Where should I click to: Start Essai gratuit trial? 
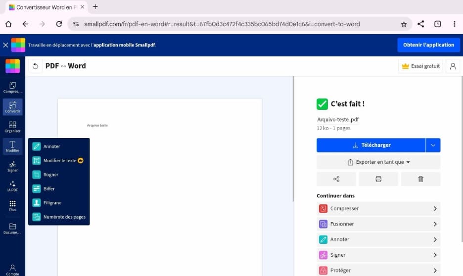[x=421, y=66]
